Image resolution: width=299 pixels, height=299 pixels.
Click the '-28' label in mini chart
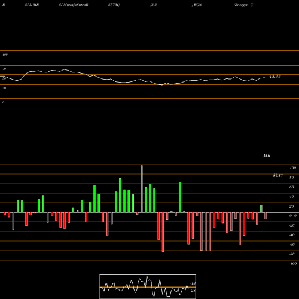[193, 291]
